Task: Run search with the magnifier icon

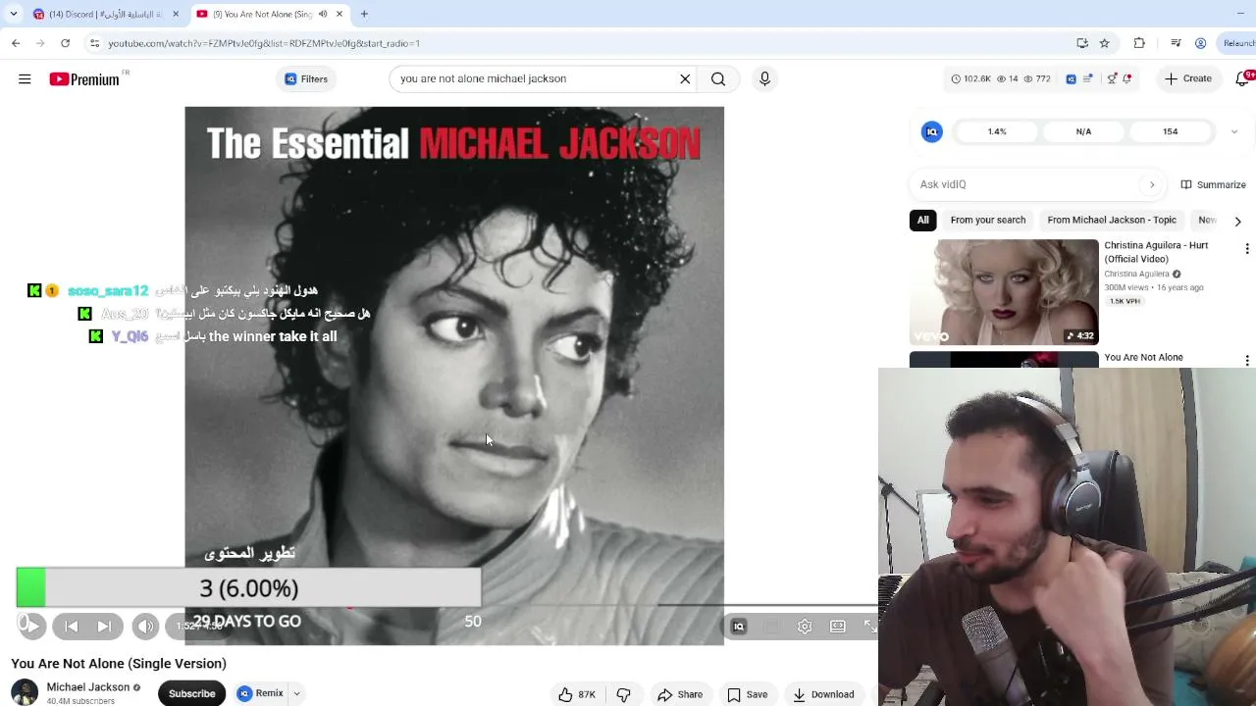Action: [718, 79]
